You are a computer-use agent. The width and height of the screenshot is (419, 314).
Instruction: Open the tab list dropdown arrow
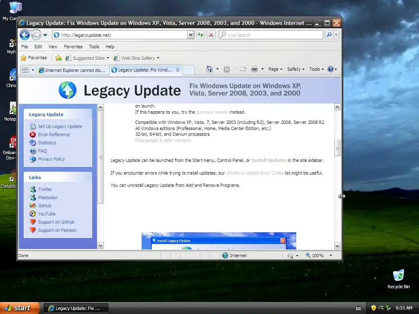[33, 70]
